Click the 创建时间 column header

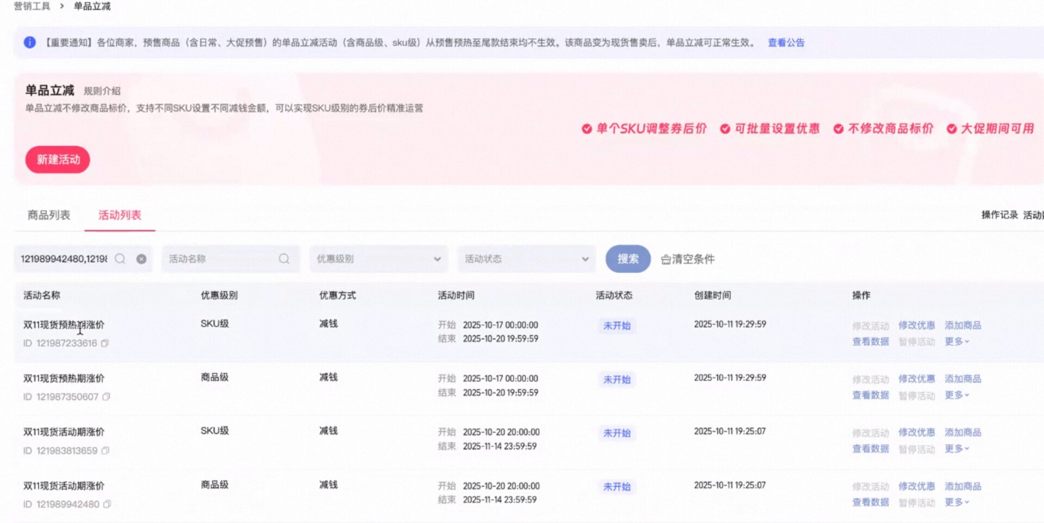click(712, 295)
